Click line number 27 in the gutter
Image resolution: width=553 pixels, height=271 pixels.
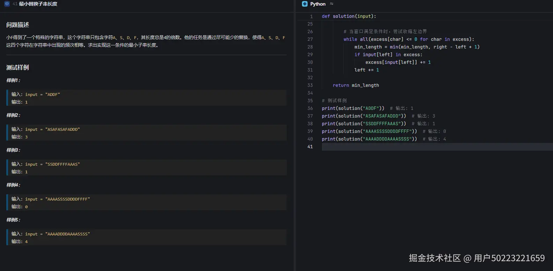coord(310,39)
